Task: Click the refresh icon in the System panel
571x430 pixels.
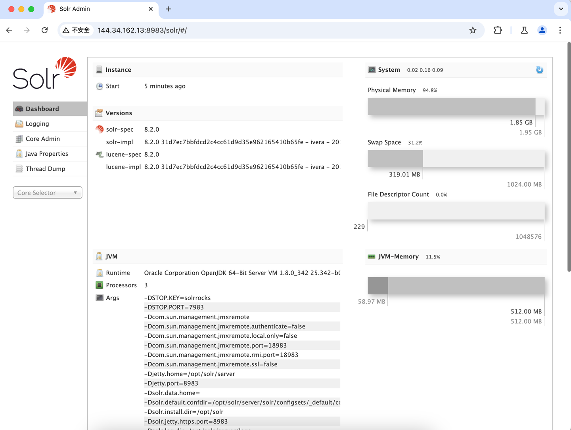Action: point(539,70)
